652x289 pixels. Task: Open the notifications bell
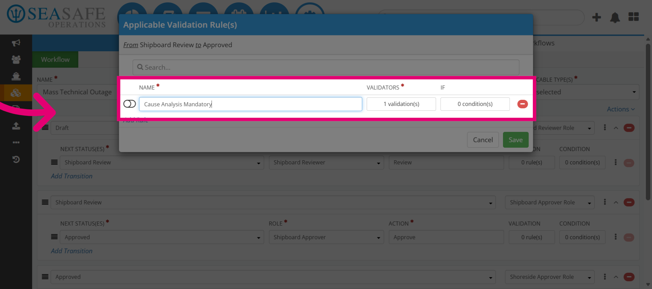pos(615,17)
